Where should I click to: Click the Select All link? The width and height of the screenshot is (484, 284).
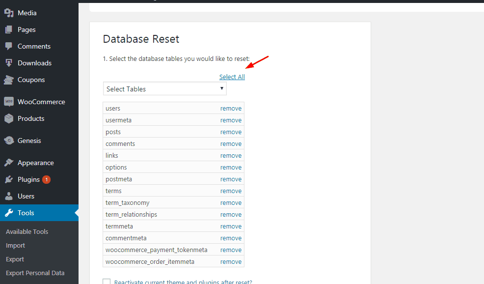(x=232, y=77)
